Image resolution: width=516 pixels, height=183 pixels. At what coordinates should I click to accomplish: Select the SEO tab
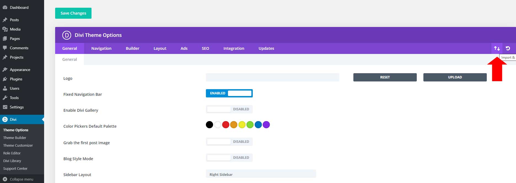pyautogui.click(x=205, y=48)
